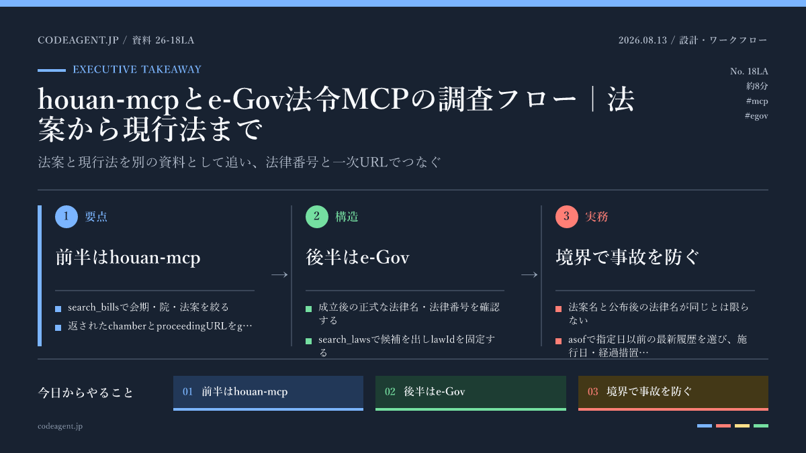Click bullet 成立後の正式な法律名・法律番号を確認する
This screenshot has height=453, width=806.
pyautogui.click(x=409, y=313)
